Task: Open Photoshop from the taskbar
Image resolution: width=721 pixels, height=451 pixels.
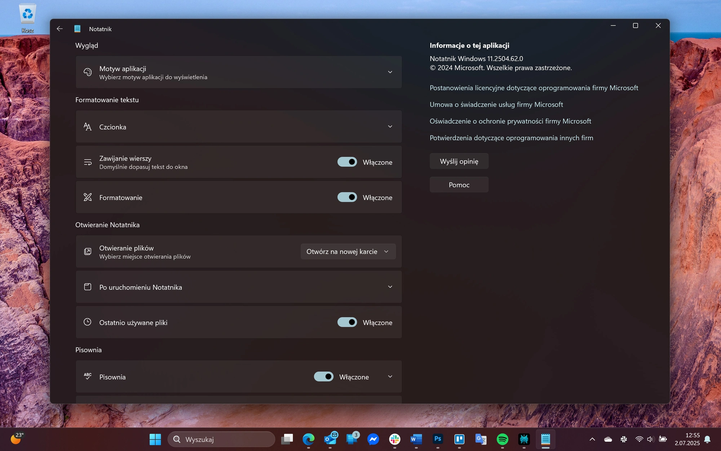Action: coord(438,439)
